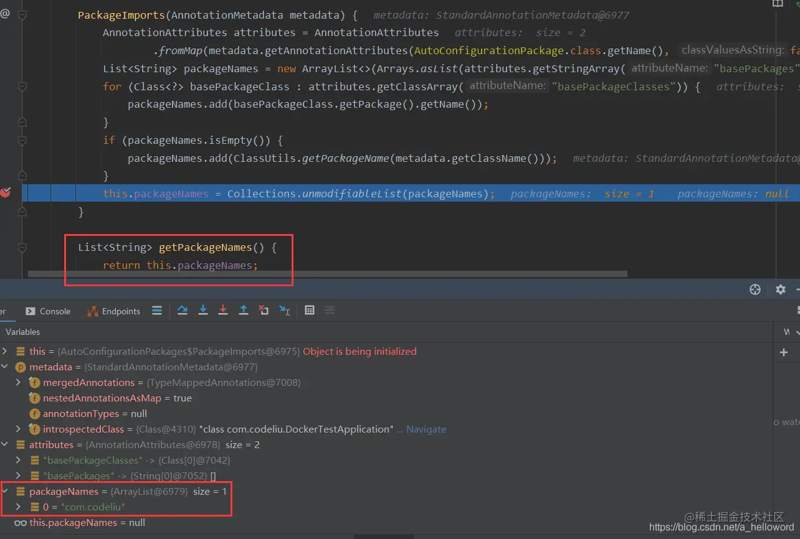
Task: Toggle code fold at PackageImports constructor line
Action: 22,15
